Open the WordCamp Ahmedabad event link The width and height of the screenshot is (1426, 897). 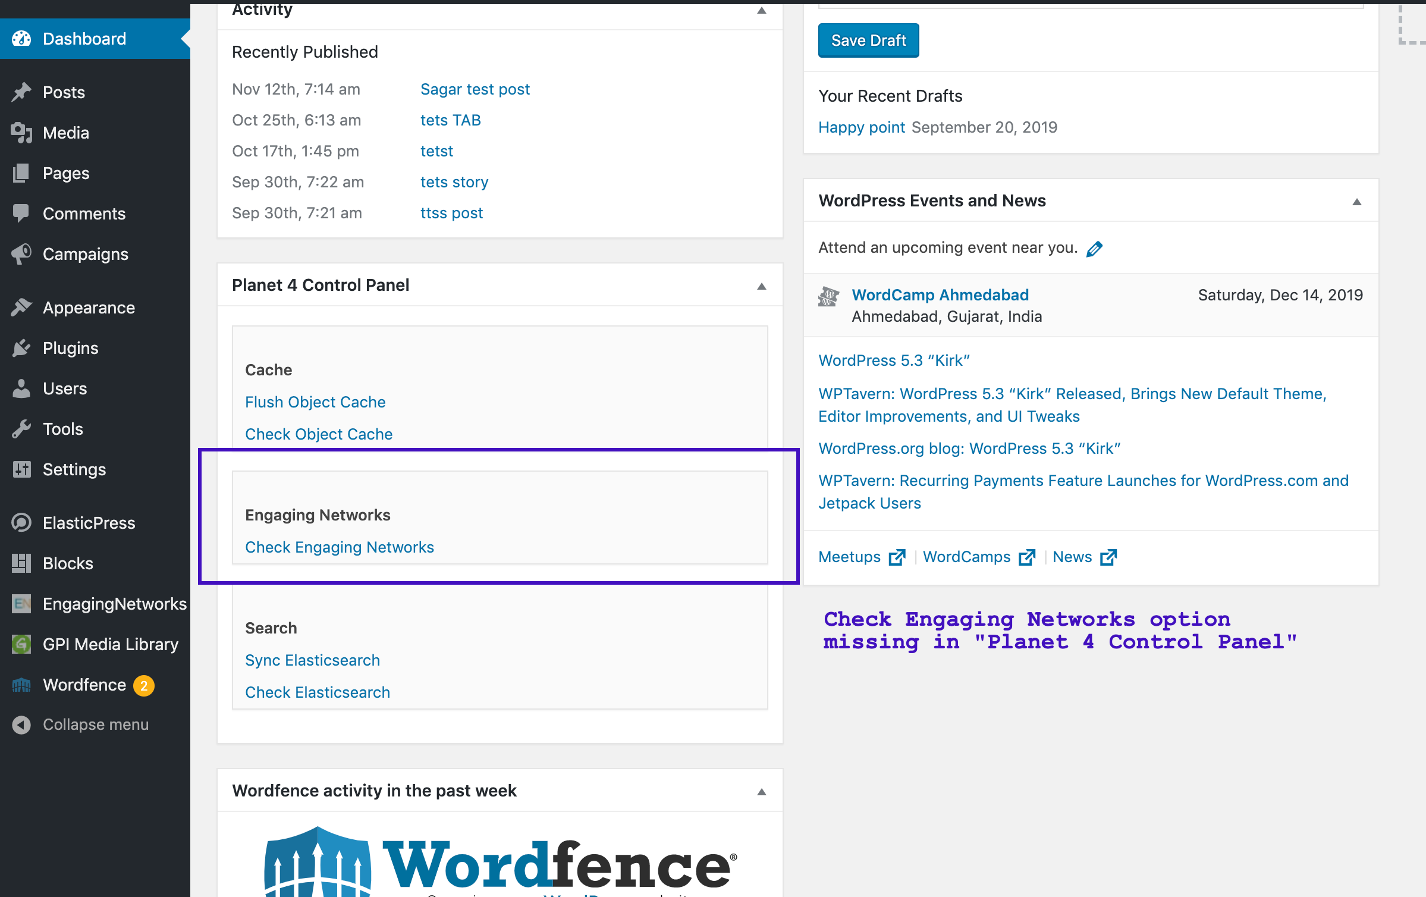(x=940, y=295)
